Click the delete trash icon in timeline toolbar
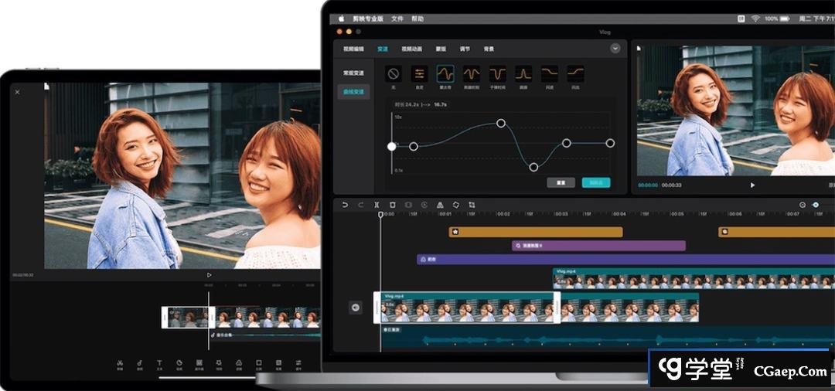The height and width of the screenshot is (391, 835). click(393, 205)
